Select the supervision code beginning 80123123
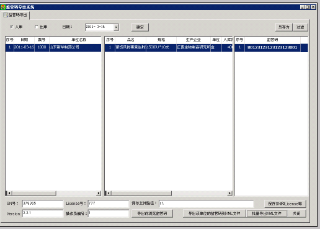 tap(272, 48)
